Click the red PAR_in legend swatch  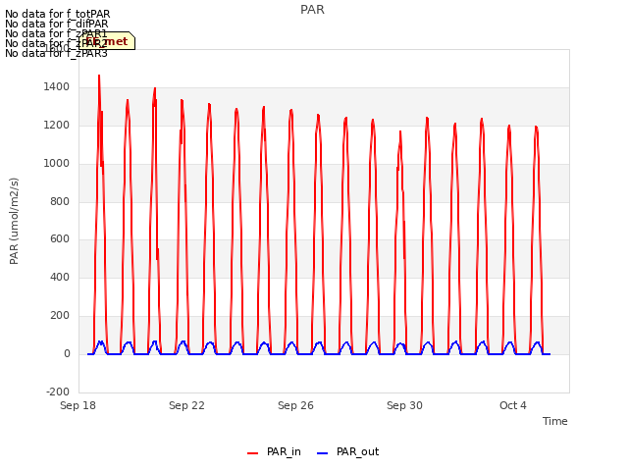click(253, 453)
